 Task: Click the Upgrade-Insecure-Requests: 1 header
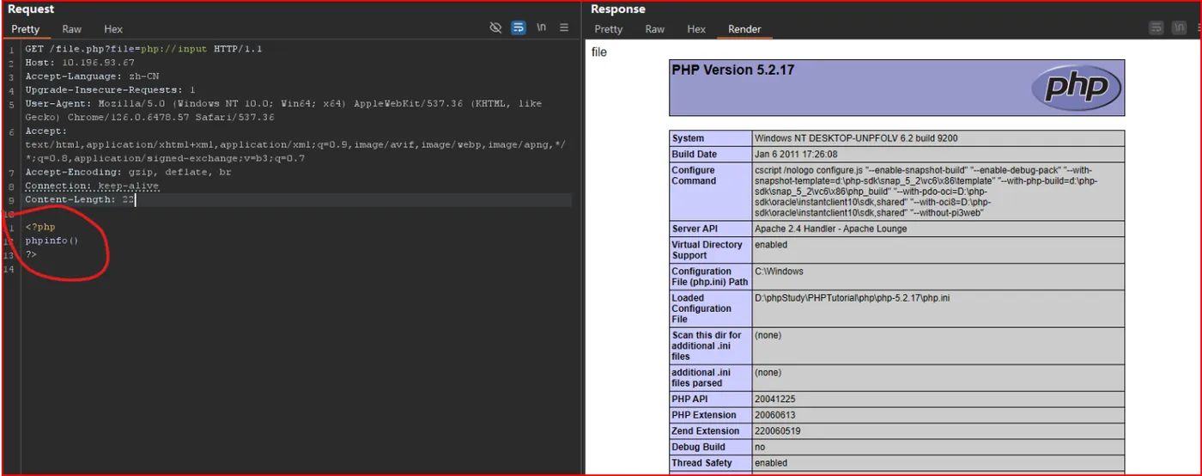(x=110, y=90)
